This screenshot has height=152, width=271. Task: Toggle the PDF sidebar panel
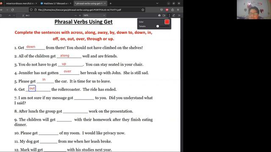click(1, 15)
